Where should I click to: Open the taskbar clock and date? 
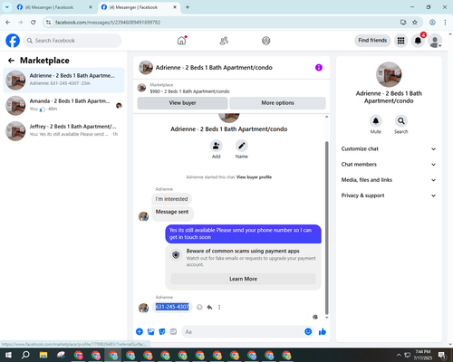(x=422, y=355)
